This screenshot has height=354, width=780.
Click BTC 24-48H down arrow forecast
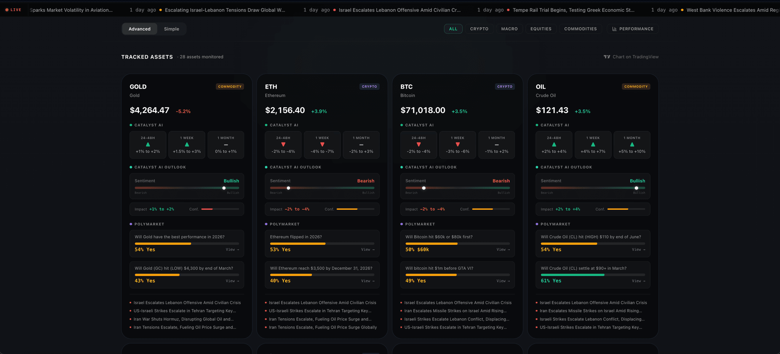click(x=419, y=145)
